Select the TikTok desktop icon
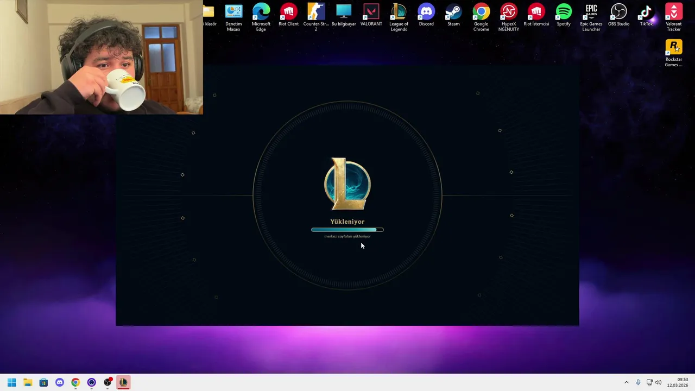This screenshot has width=695, height=391. pos(646,15)
